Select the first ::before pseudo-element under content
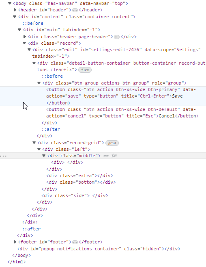This screenshot has height=267, width=206. 33,23
